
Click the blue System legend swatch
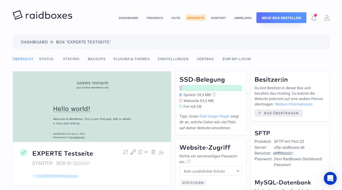click(180, 95)
